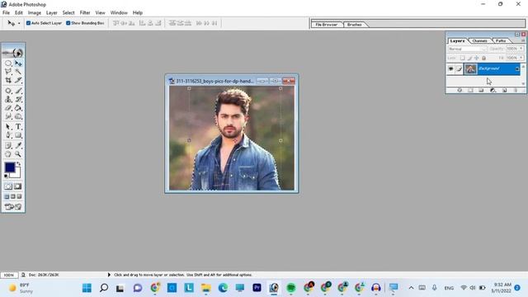Switch to the Channels tab
This screenshot has width=528, height=297.
[479, 40]
